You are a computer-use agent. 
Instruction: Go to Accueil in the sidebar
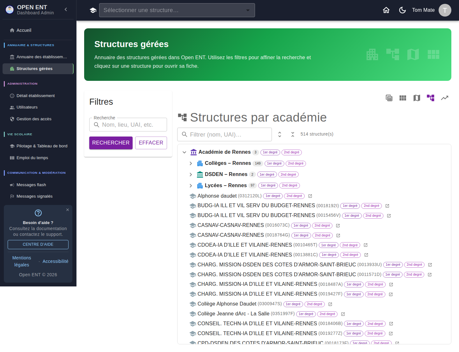click(x=38, y=30)
